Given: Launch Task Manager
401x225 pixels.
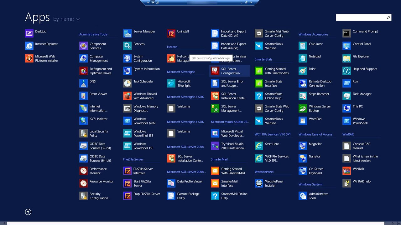Looking at the screenshot, I should click(x=357, y=96).
